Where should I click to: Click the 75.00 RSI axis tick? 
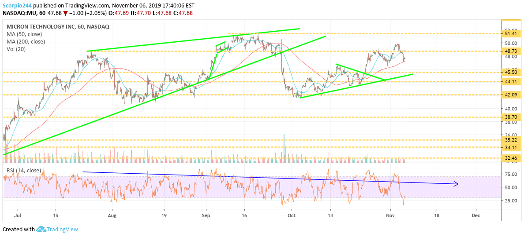[510, 174]
